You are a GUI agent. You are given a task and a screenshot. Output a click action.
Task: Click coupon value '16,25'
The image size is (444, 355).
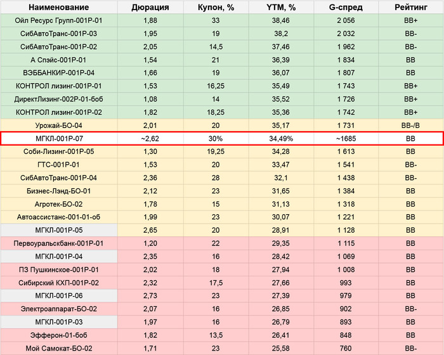coord(216,86)
